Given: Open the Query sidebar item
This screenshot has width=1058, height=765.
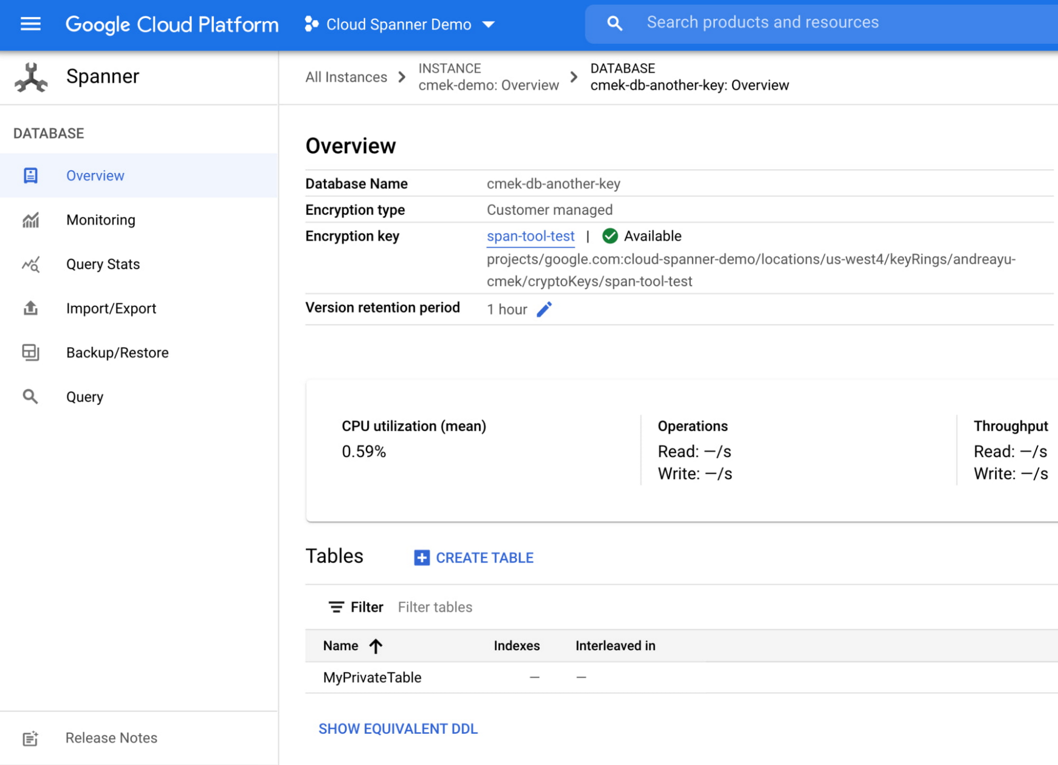Looking at the screenshot, I should click(139, 397).
